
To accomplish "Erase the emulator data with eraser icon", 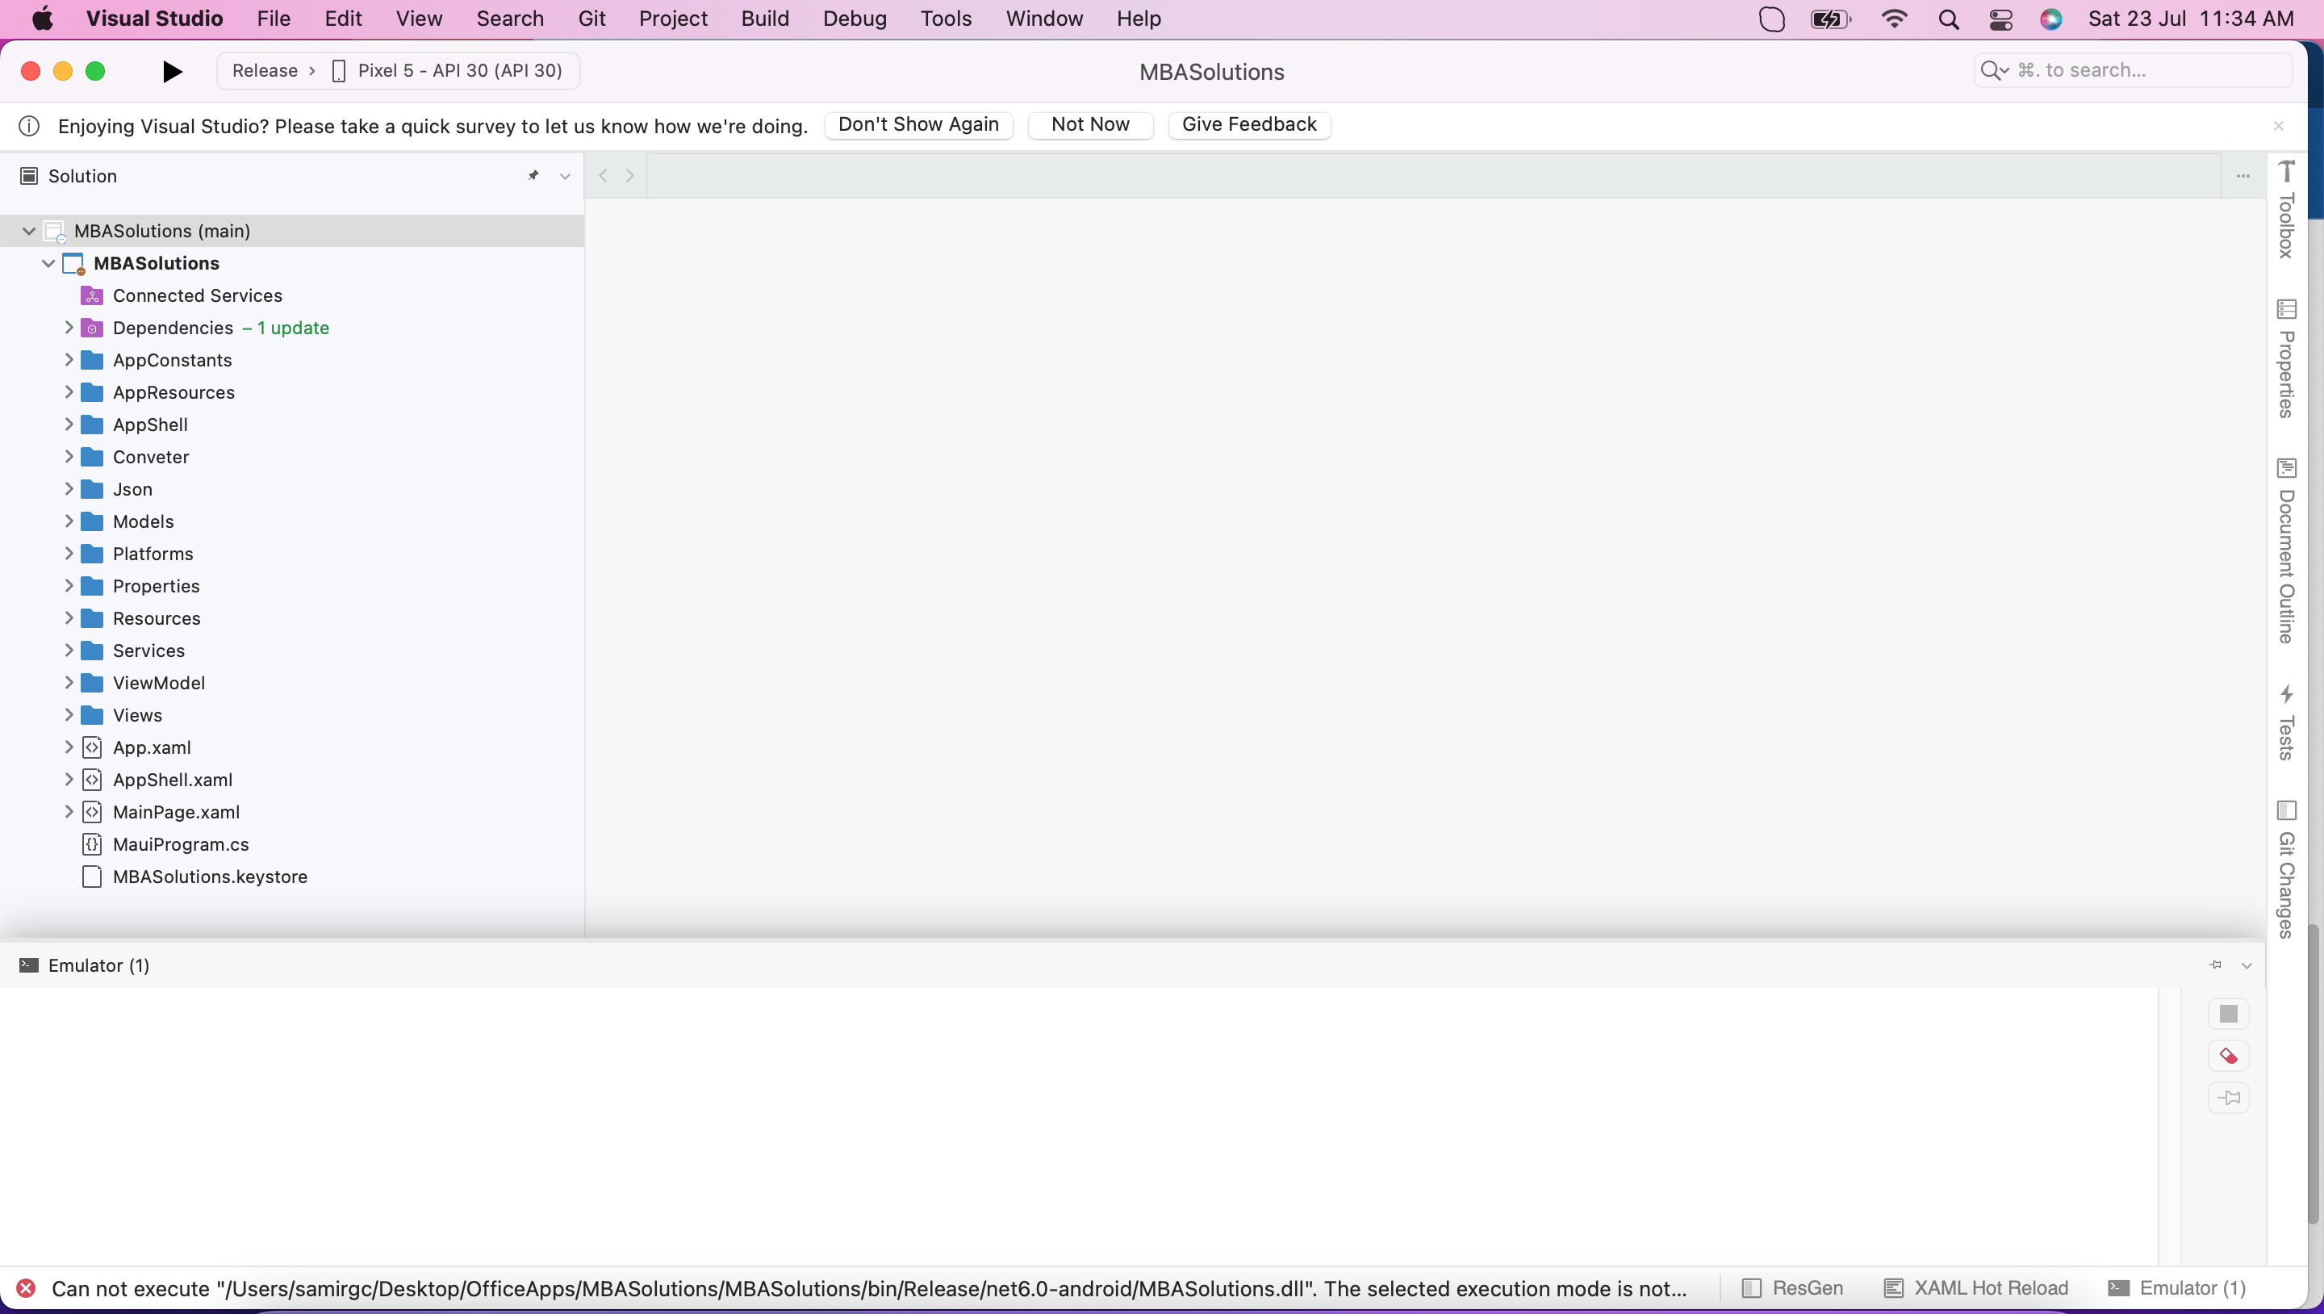I will click(x=2228, y=1055).
